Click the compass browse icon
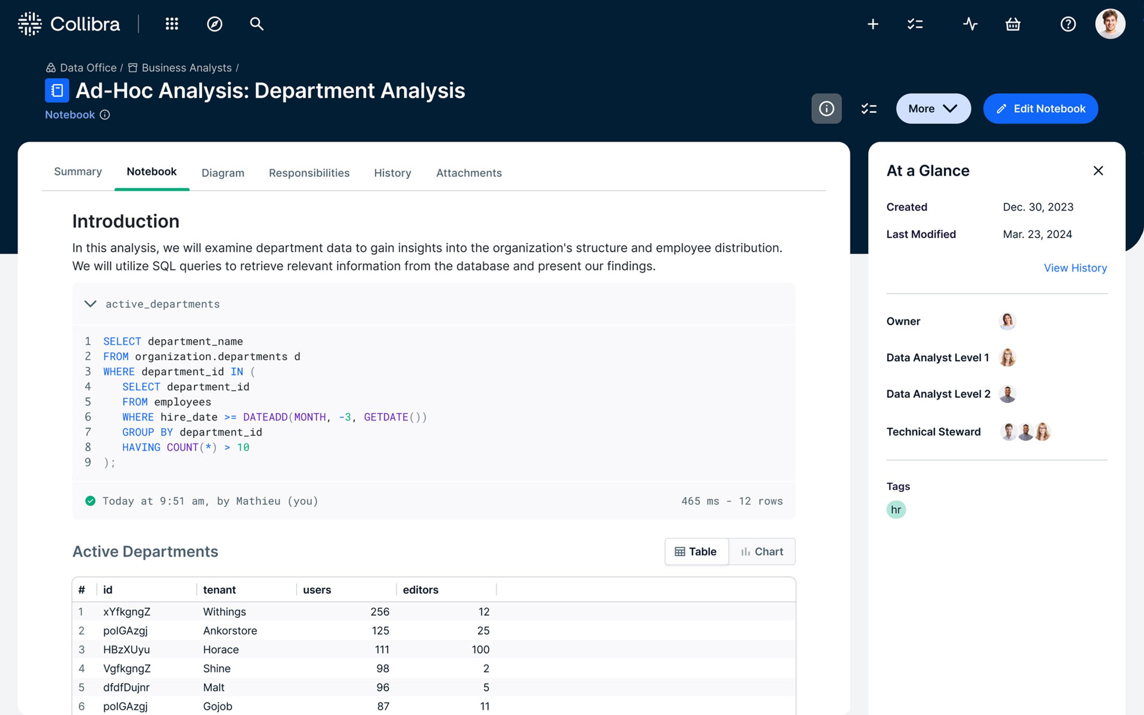This screenshot has width=1144, height=715. click(x=214, y=24)
